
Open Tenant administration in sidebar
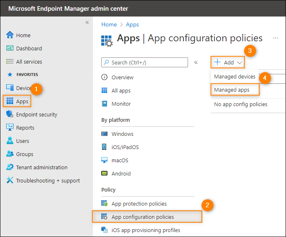[x=42, y=167]
